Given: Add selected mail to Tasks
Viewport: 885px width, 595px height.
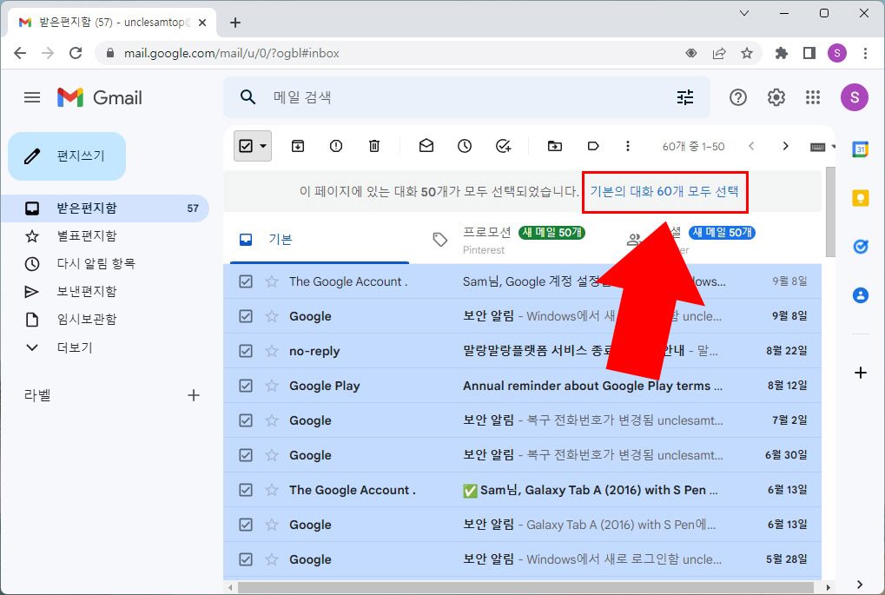Looking at the screenshot, I should 503,146.
